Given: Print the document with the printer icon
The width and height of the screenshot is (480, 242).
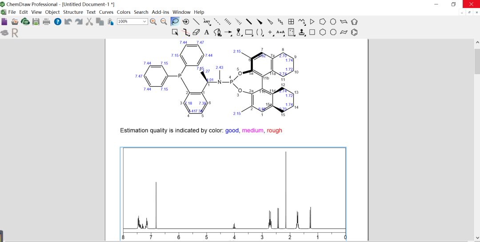Looking at the screenshot, I should tap(46, 21).
